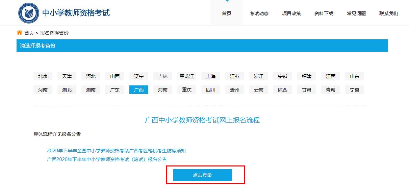The height and width of the screenshot is (189, 409).
Task: Select 上海 from the list
Action: [211, 76]
